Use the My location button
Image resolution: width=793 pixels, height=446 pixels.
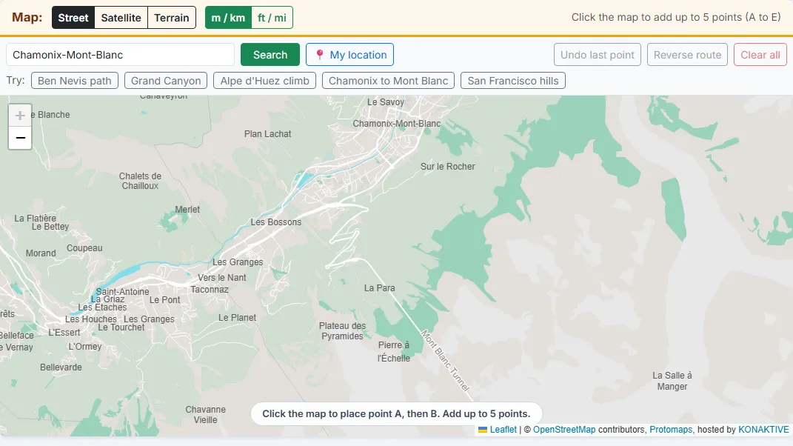tap(350, 55)
